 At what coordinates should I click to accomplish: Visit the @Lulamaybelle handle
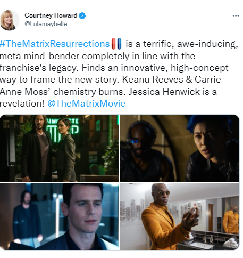pyautogui.click(x=46, y=24)
